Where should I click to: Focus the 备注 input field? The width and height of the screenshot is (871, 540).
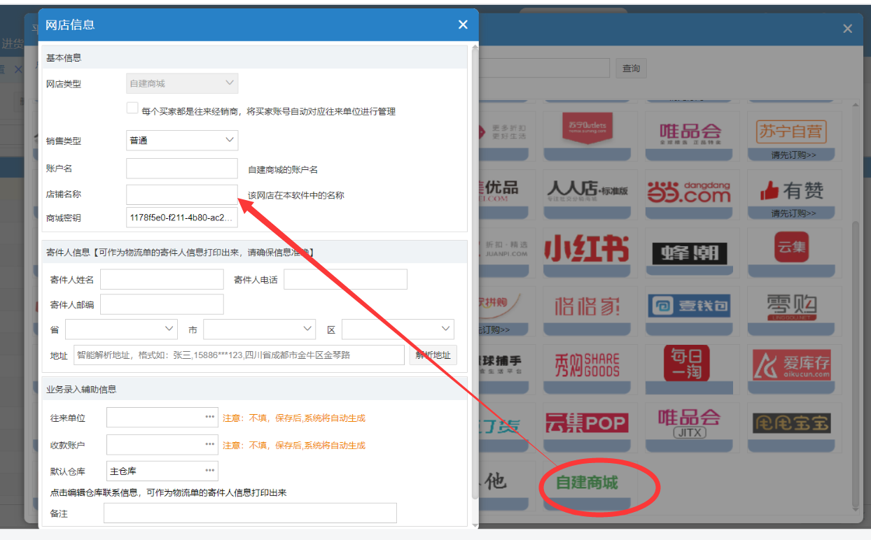click(x=250, y=513)
